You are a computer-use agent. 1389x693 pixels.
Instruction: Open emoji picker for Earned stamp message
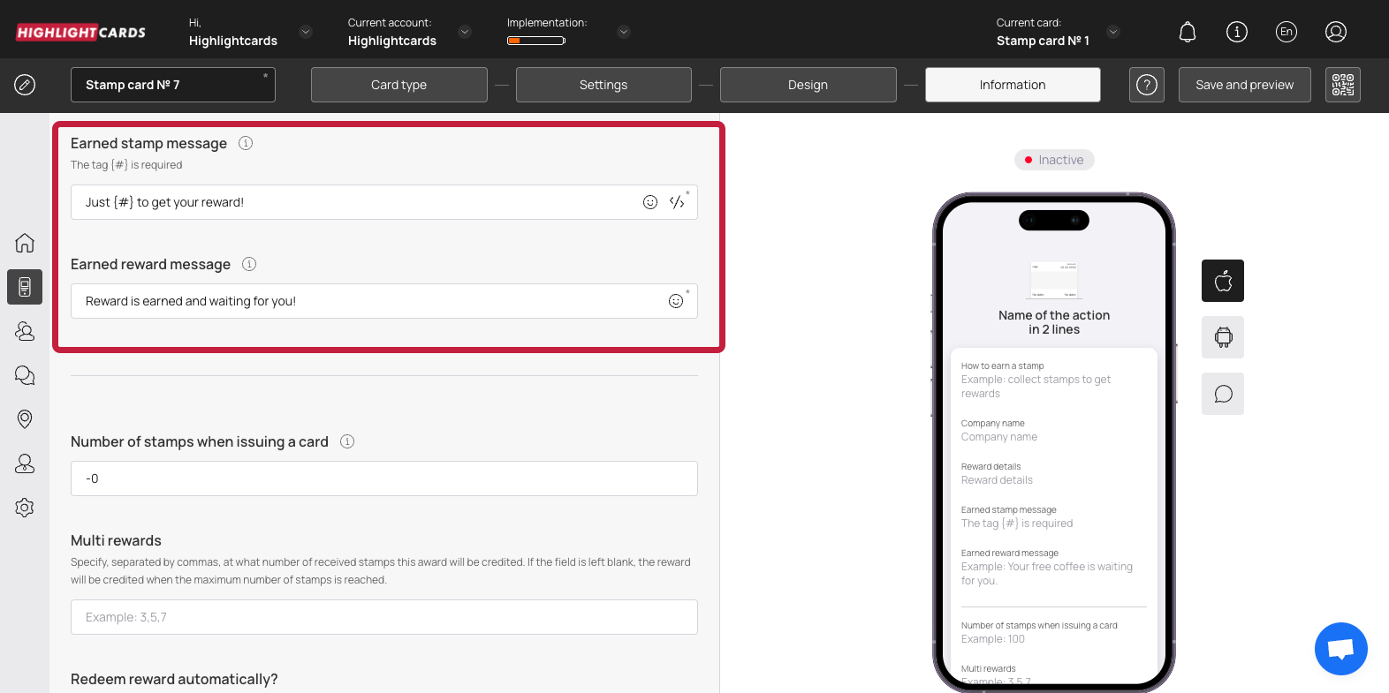coord(650,202)
